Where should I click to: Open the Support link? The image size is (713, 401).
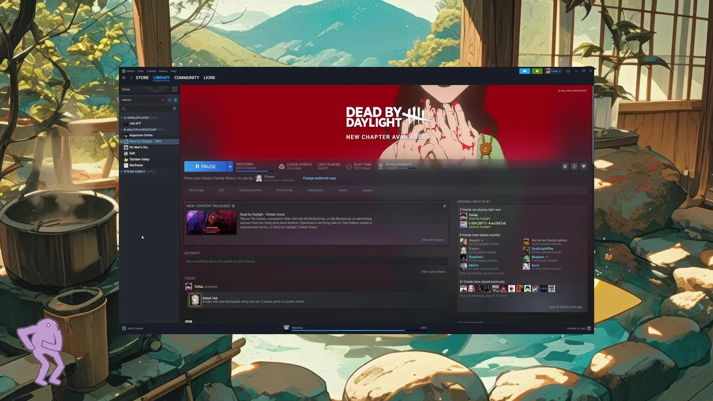tap(368, 190)
